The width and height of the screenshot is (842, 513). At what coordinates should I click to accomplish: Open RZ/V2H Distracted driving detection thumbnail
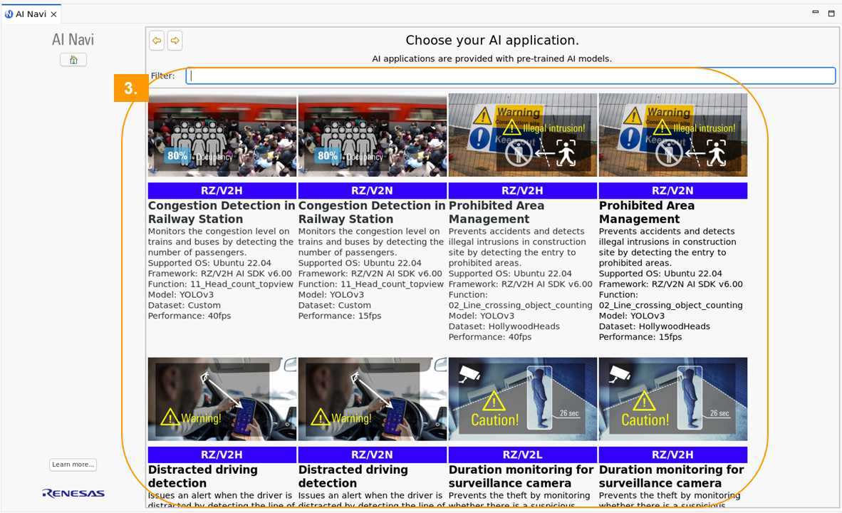point(222,399)
